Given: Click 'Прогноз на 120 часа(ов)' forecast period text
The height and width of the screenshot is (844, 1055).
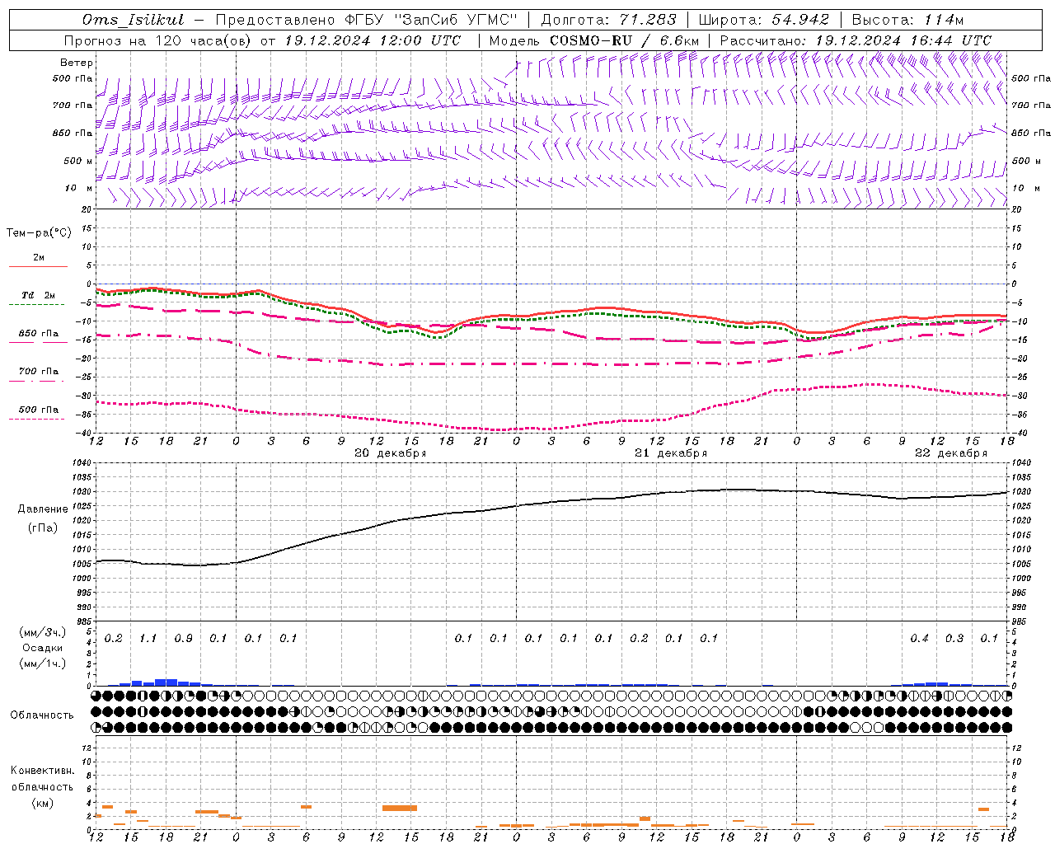Looking at the screenshot, I should coord(158,40).
